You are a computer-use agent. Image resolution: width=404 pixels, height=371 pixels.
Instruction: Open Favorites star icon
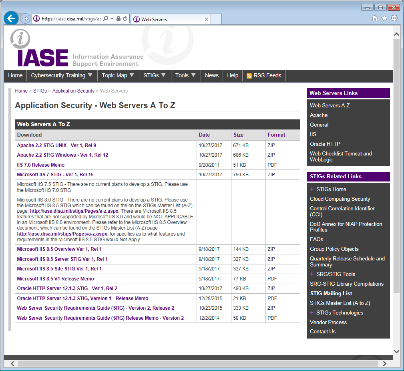[x=384, y=18]
